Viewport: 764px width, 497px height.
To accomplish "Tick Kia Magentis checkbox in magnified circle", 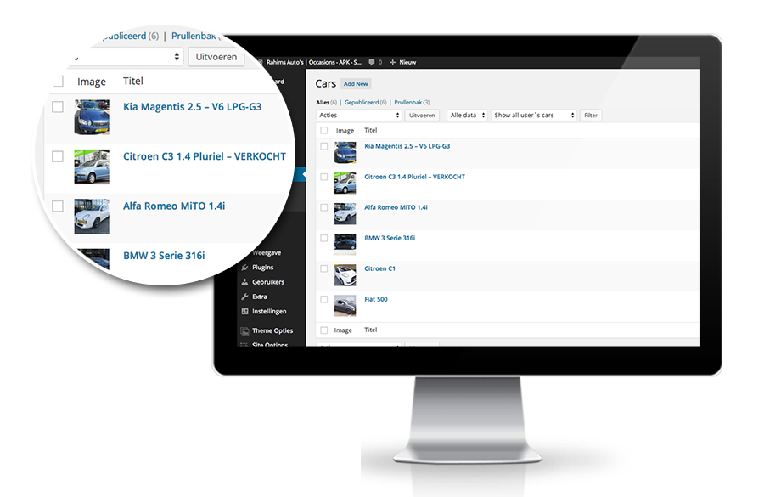I will 58,107.
